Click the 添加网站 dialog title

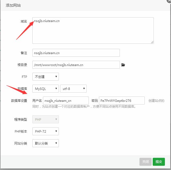tap(13, 5)
